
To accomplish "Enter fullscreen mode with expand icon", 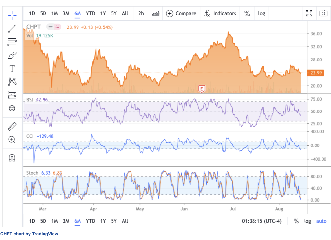I will coord(309,13).
